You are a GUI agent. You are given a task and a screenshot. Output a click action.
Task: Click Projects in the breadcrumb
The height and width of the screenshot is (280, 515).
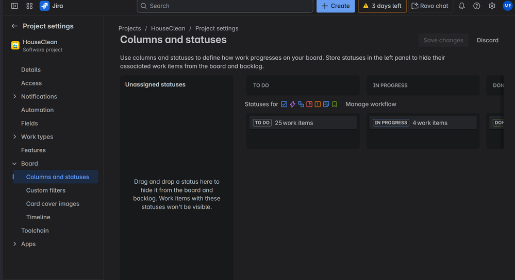pos(130,28)
